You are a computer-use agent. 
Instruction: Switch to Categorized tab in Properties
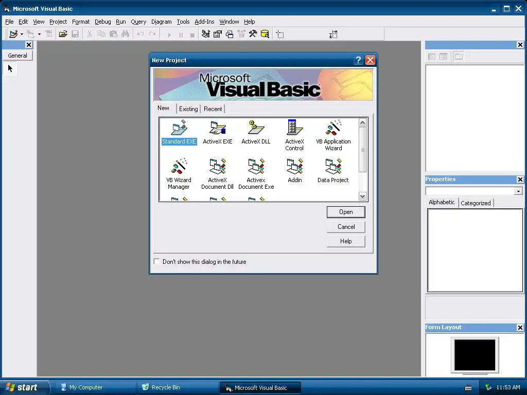tap(476, 203)
